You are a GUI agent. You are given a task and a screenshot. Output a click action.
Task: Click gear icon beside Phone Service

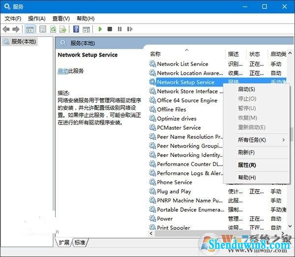coord(152,182)
